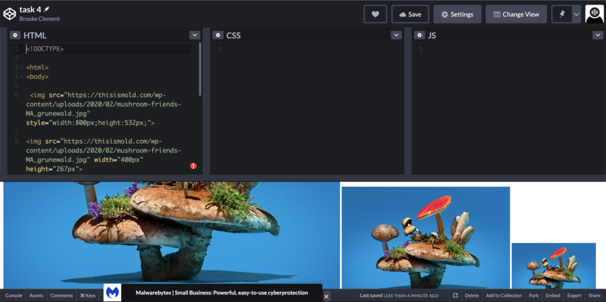
Task: Click the pin icon button
Action: click(562, 14)
